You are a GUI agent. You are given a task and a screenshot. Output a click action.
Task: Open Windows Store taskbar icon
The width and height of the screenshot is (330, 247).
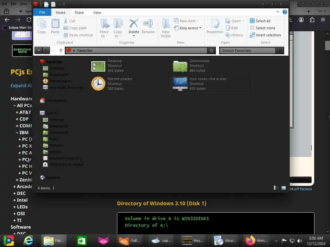tap(82, 241)
